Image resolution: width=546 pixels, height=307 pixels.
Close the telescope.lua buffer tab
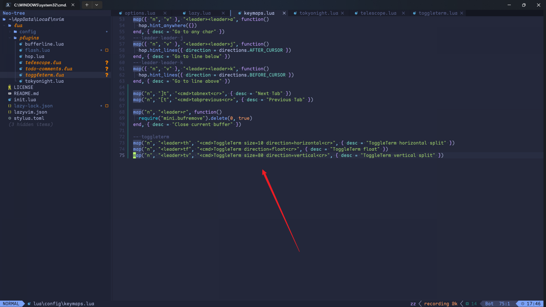click(403, 13)
